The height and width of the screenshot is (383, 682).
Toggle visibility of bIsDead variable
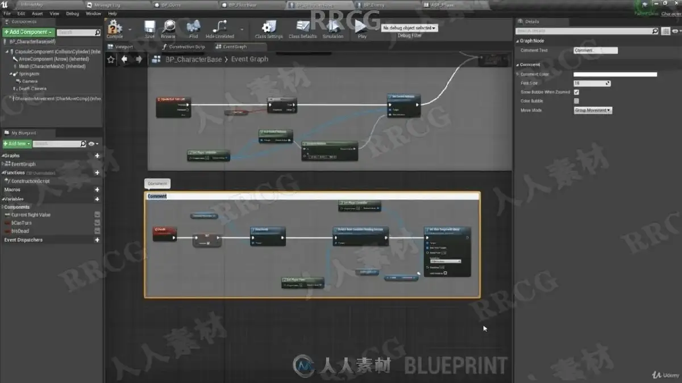97,231
